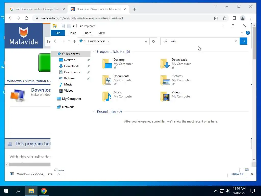
Task: Open the File ribbon tab
Action: point(58,33)
